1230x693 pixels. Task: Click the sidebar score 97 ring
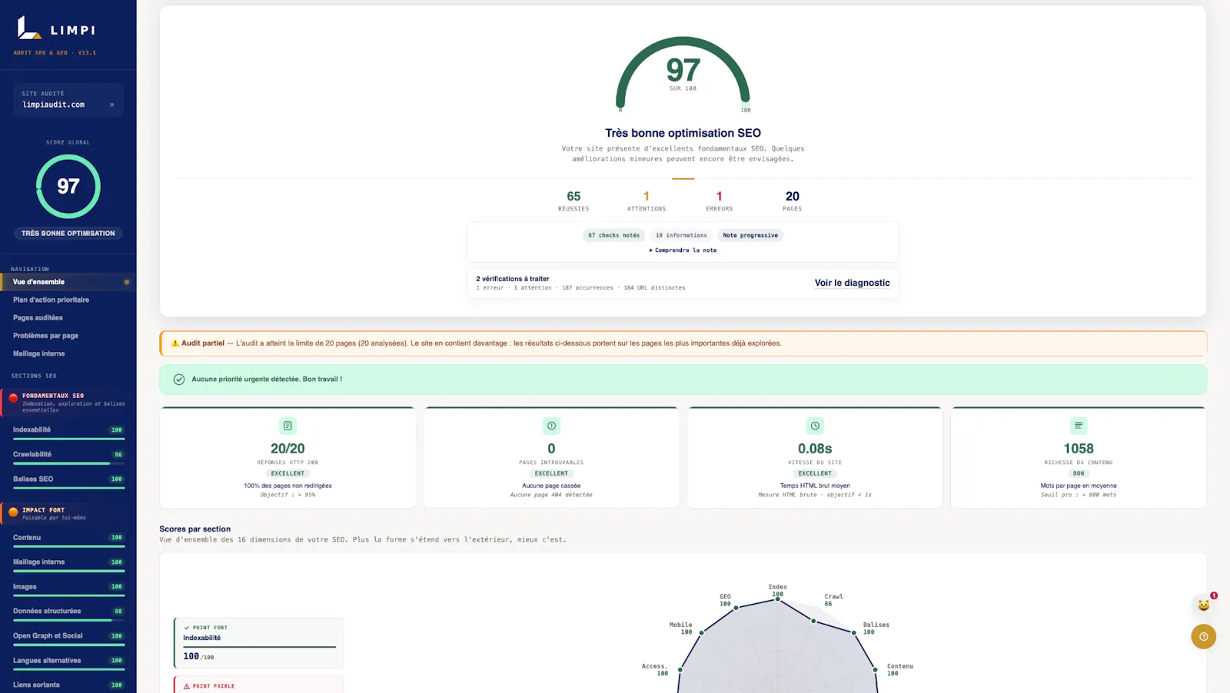click(x=68, y=187)
